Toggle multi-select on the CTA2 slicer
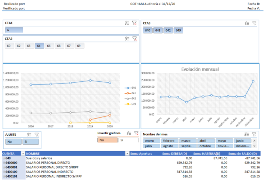Image resolution: width=265 pixels, height=183 pixels. pos(127,39)
